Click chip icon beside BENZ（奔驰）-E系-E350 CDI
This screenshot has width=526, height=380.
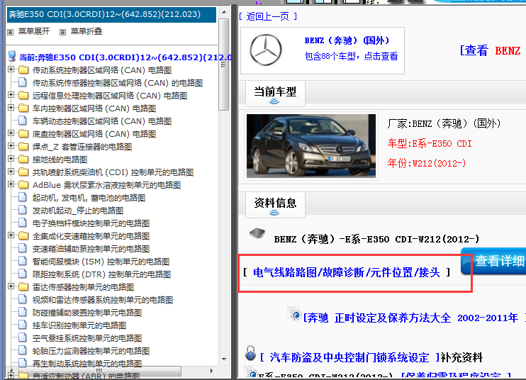(257, 233)
